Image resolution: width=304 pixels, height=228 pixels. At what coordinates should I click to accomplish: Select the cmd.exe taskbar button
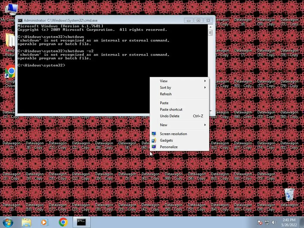coord(81,222)
